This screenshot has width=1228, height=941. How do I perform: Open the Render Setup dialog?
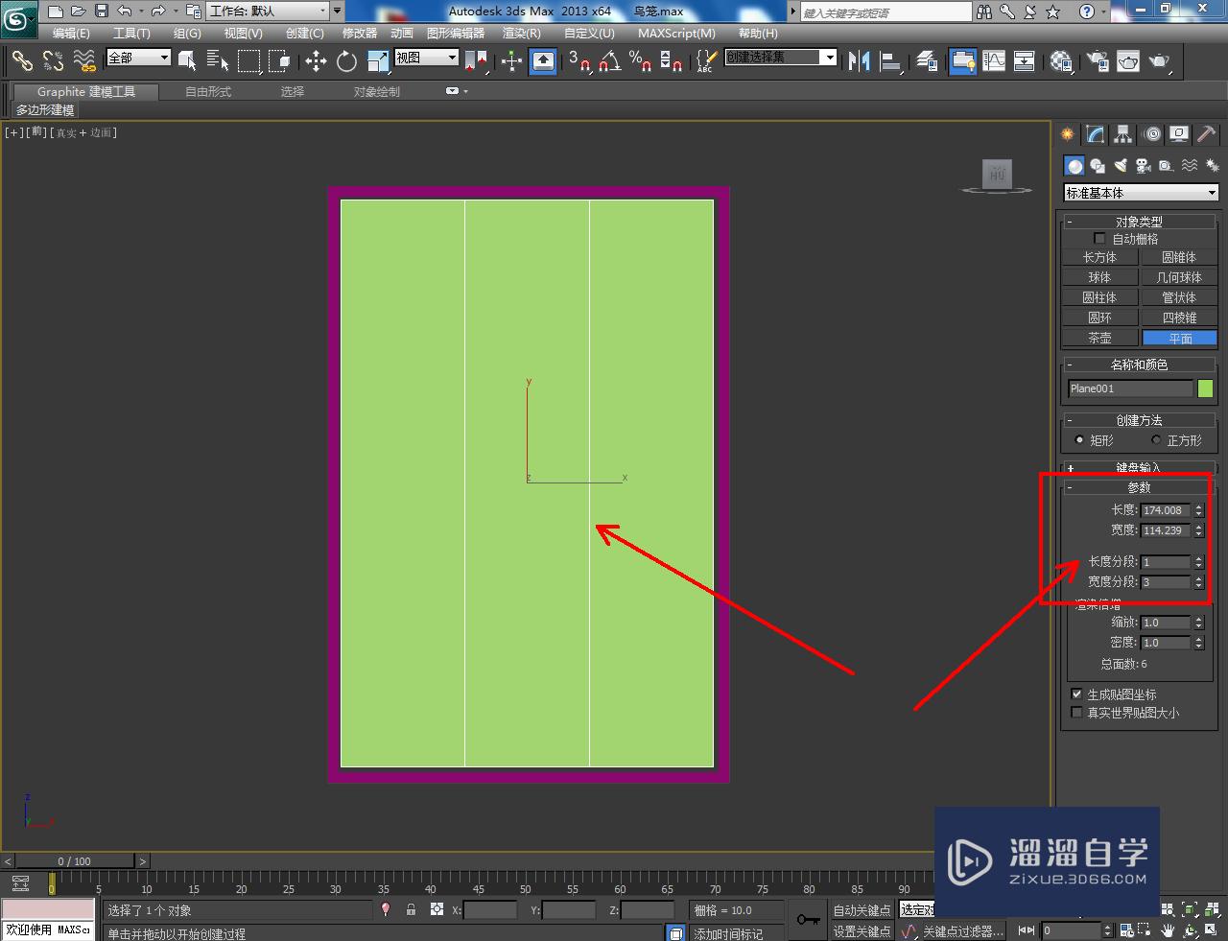pyautogui.click(x=1097, y=61)
